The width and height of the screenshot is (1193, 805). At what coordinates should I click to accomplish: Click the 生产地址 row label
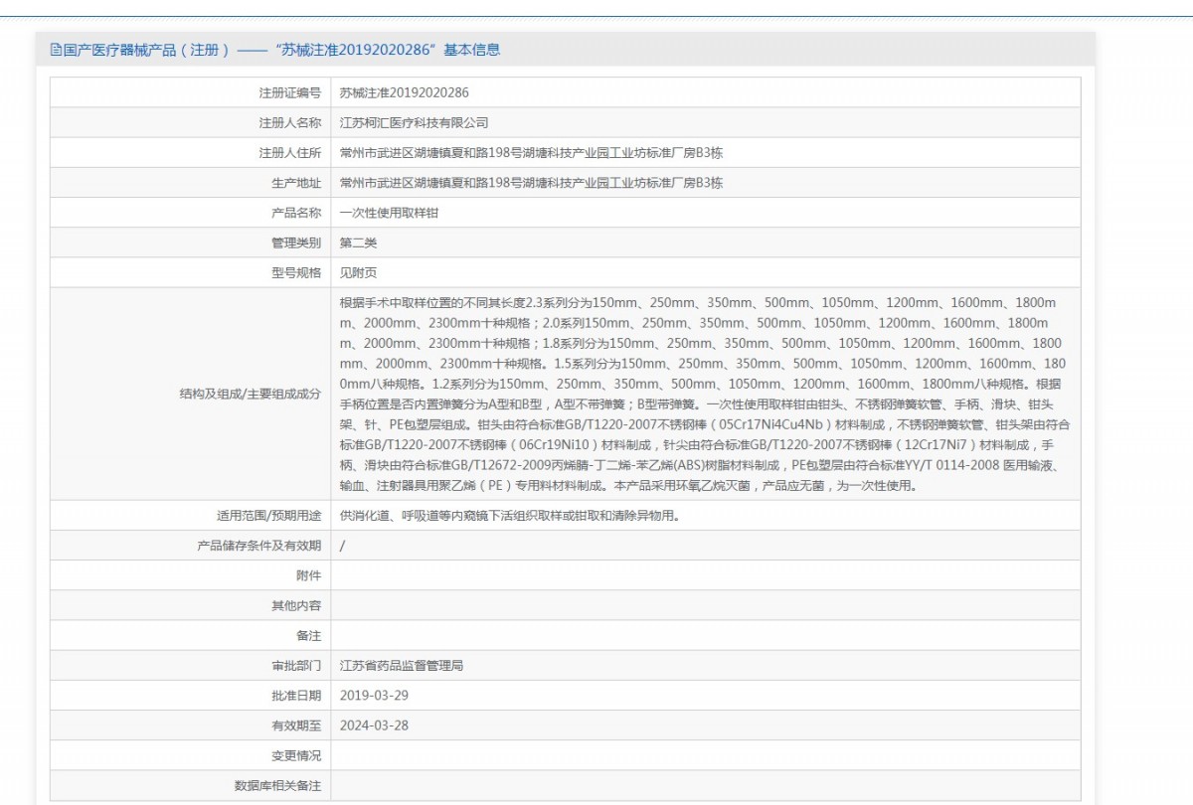coord(296,183)
